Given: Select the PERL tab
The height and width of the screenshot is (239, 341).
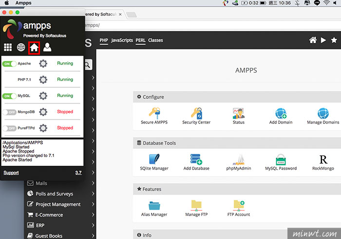Looking at the screenshot, I should point(140,40).
